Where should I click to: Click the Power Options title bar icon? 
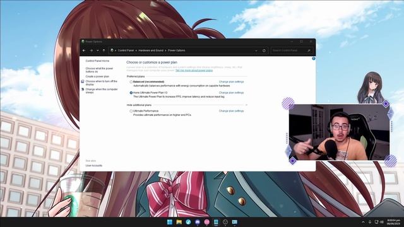tap(83, 42)
